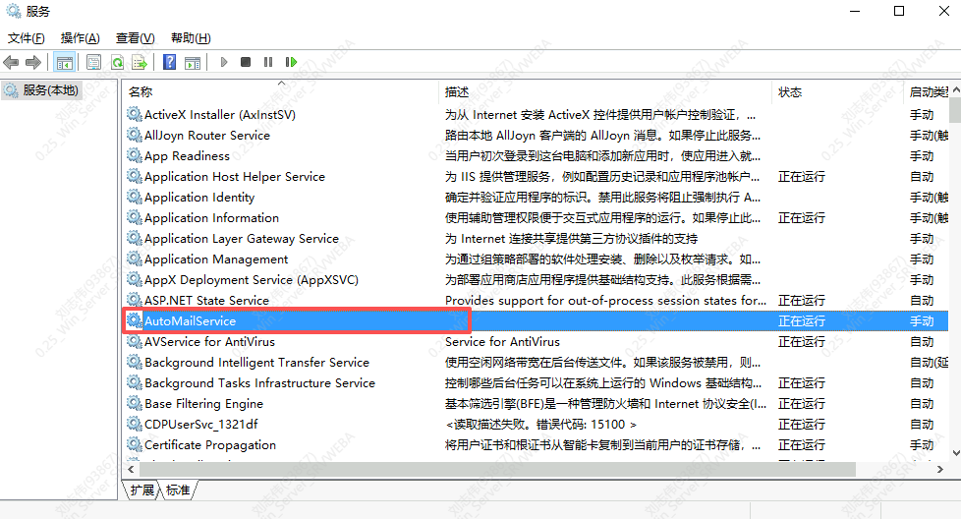This screenshot has height=519, width=961.
Task: Click the horizontal scrollbar left arrow
Action: [131, 469]
